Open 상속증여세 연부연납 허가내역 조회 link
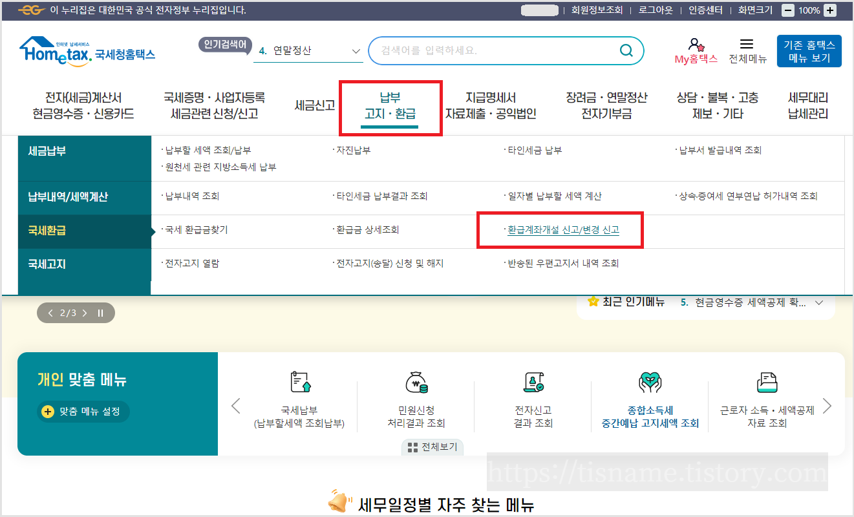This screenshot has height=517, width=854. 748,196
